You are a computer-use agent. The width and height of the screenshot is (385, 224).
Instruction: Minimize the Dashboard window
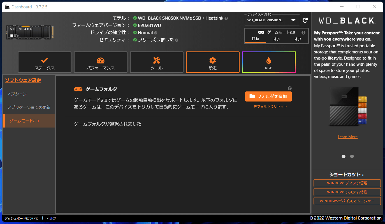pos(342,7)
